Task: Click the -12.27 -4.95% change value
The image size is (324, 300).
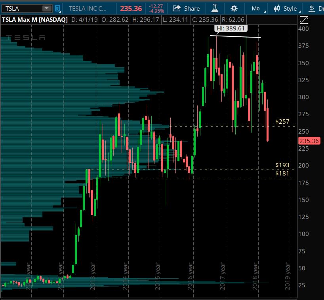Action: [156, 8]
